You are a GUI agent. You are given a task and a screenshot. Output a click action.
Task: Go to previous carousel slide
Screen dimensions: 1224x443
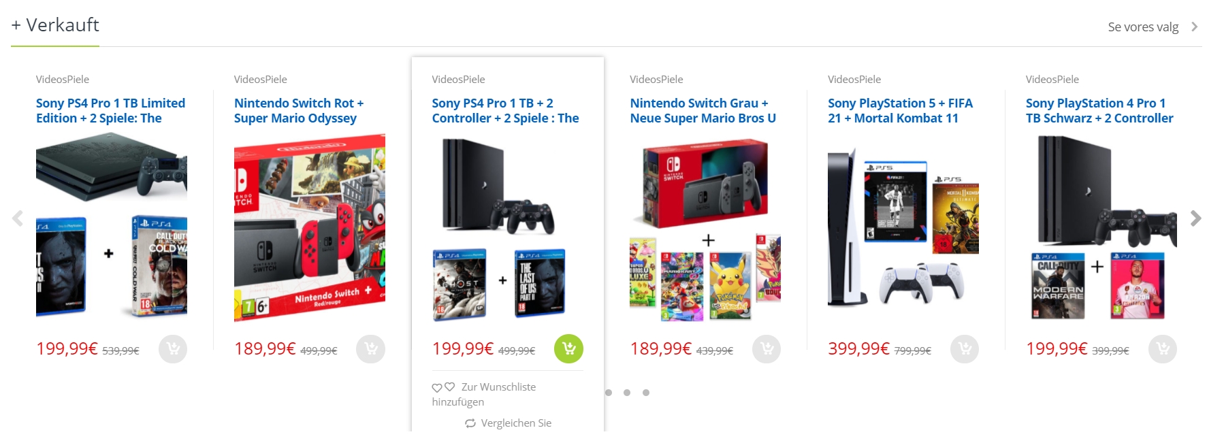(x=18, y=218)
